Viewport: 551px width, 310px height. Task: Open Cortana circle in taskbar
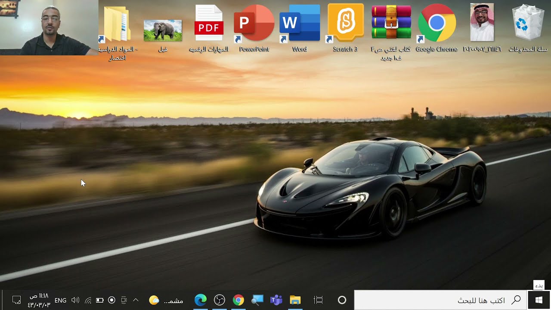(x=342, y=300)
